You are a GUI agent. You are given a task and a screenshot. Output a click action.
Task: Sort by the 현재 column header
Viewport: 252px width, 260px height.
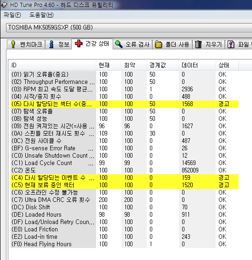[109, 65]
